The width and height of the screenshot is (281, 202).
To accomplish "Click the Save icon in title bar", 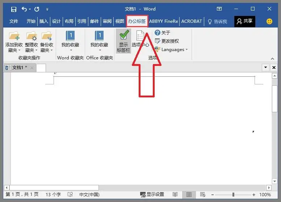I will point(13,9).
